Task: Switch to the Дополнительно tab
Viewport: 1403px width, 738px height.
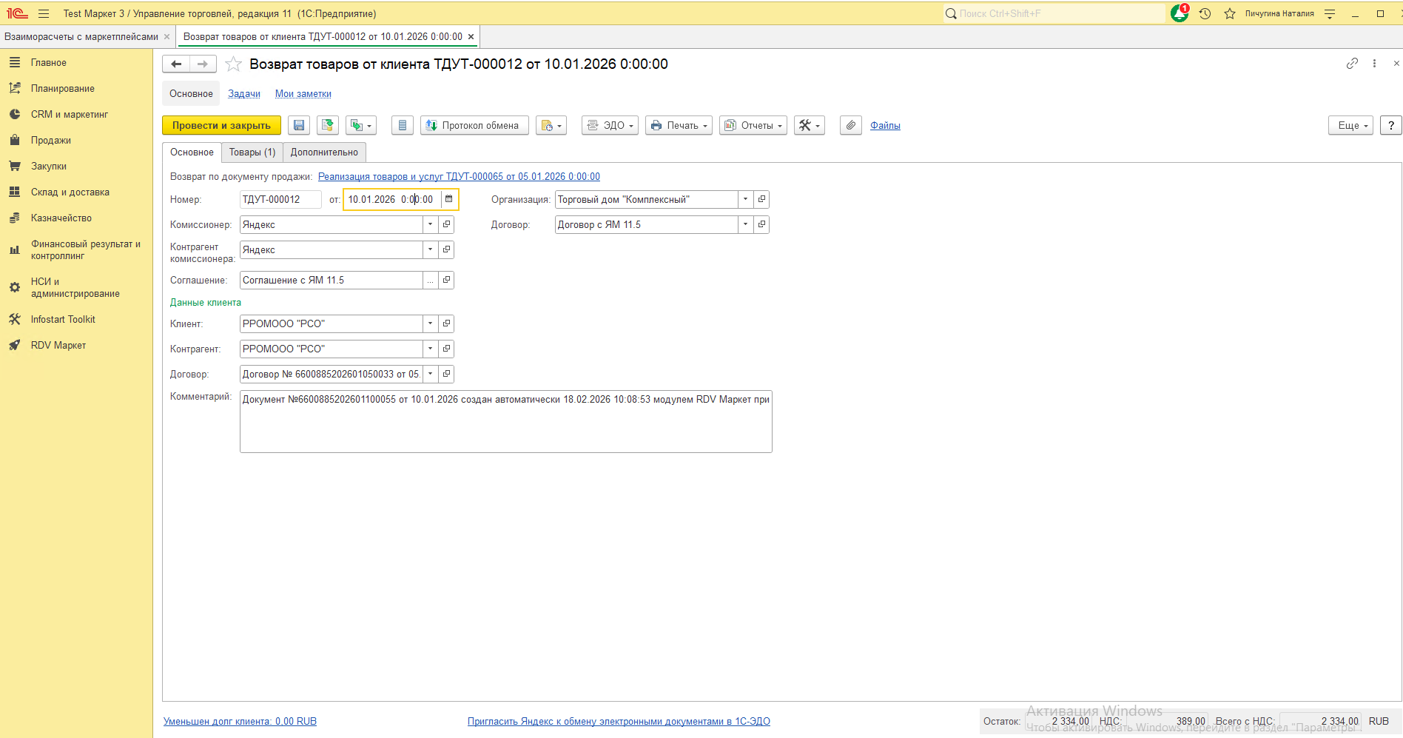Action: tap(324, 152)
